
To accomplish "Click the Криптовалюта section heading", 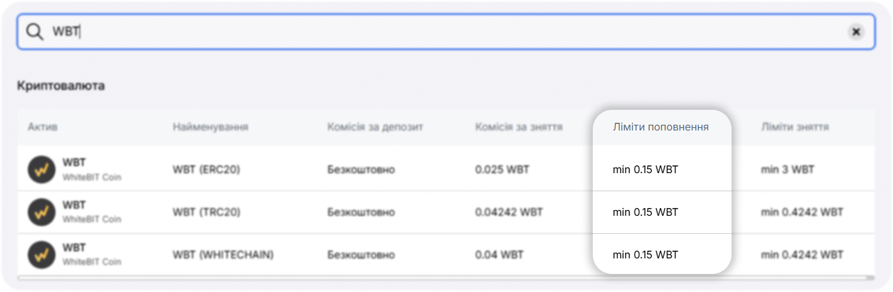I will tap(61, 86).
